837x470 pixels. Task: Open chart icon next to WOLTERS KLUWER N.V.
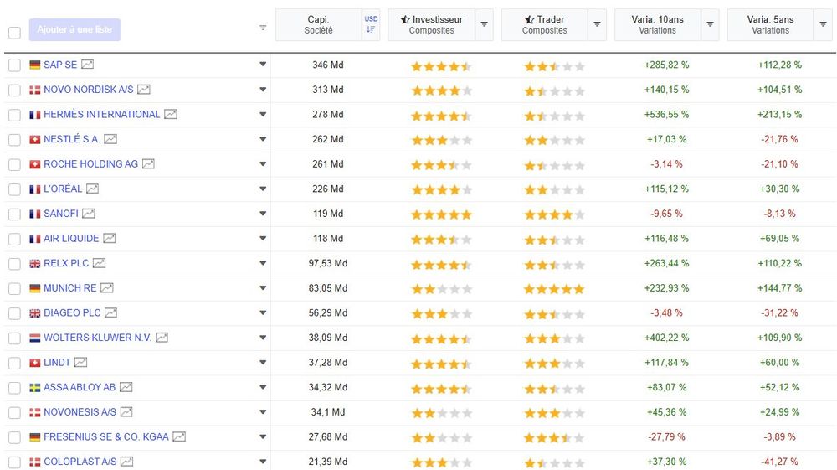pos(162,338)
